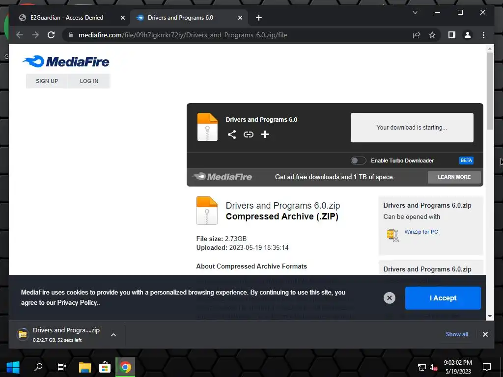Open the Windows Start menu
Viewport: 503px width, 377px height.
[13, 367]
